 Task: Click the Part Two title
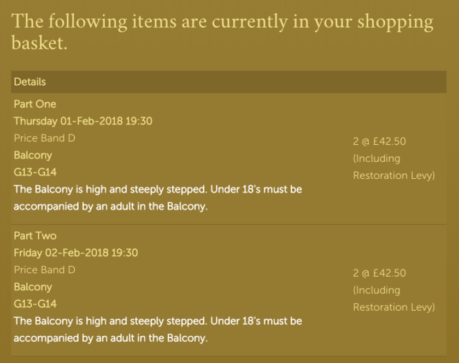coord(35,236)
